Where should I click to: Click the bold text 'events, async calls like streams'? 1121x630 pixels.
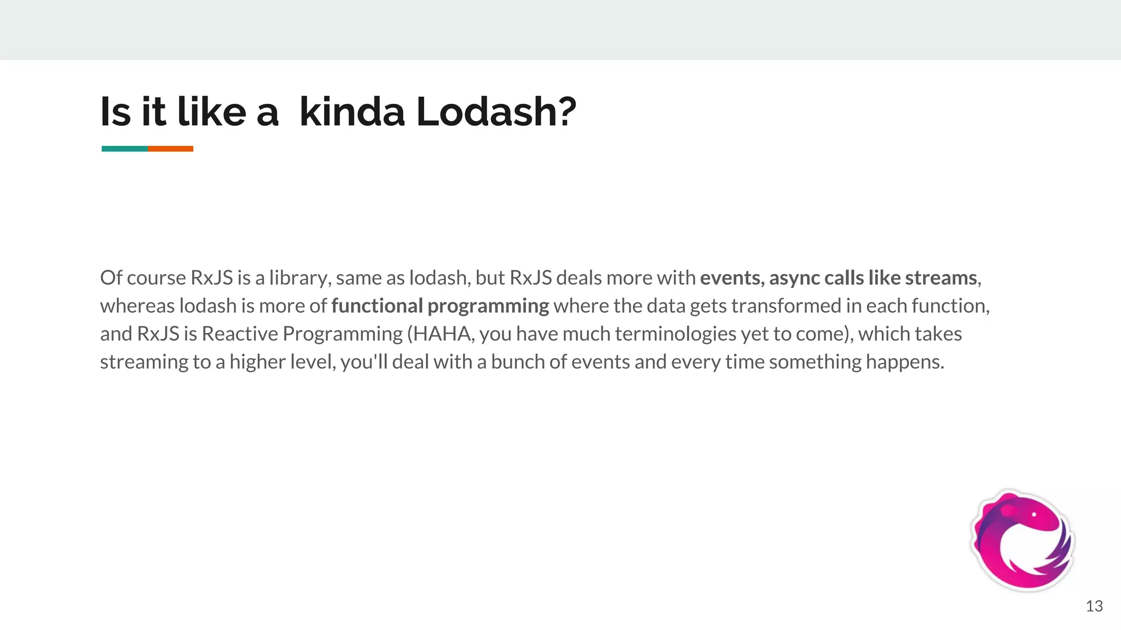pyautogui.click(x=838, y=278)
